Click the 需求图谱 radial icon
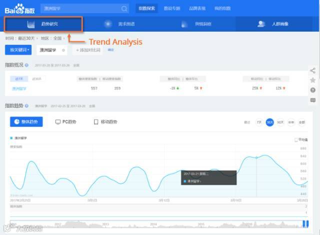 click(x=108, y=24)
